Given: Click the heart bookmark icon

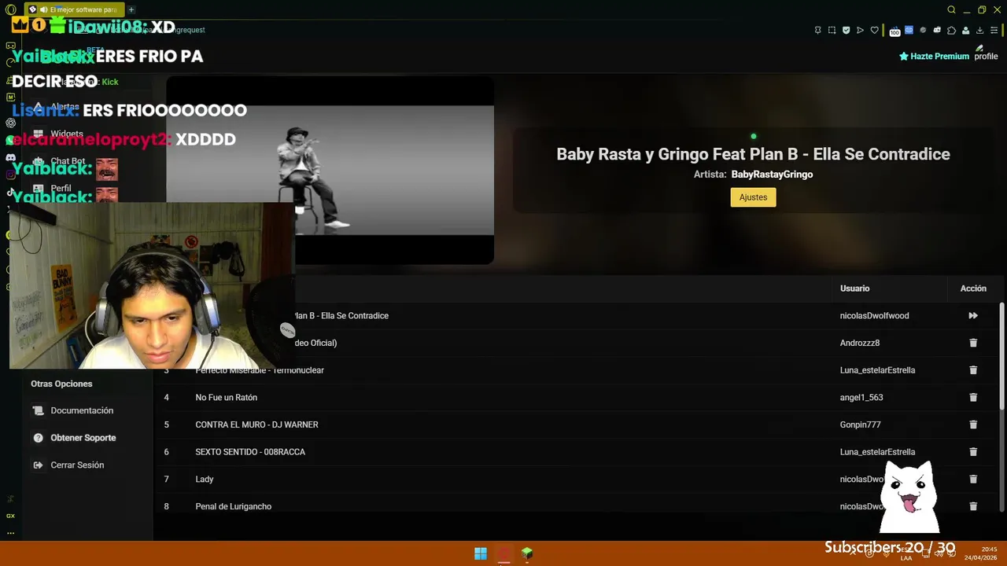Looking at the screenshot, I should click(874, 31).
